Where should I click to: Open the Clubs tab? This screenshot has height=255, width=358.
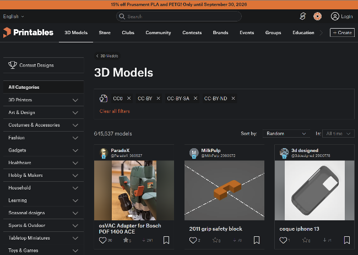pyautogui.click(x=128, y=32)
